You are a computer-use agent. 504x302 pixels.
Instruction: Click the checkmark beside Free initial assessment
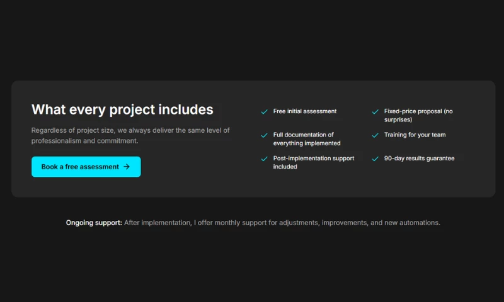(x=265, y=112)
